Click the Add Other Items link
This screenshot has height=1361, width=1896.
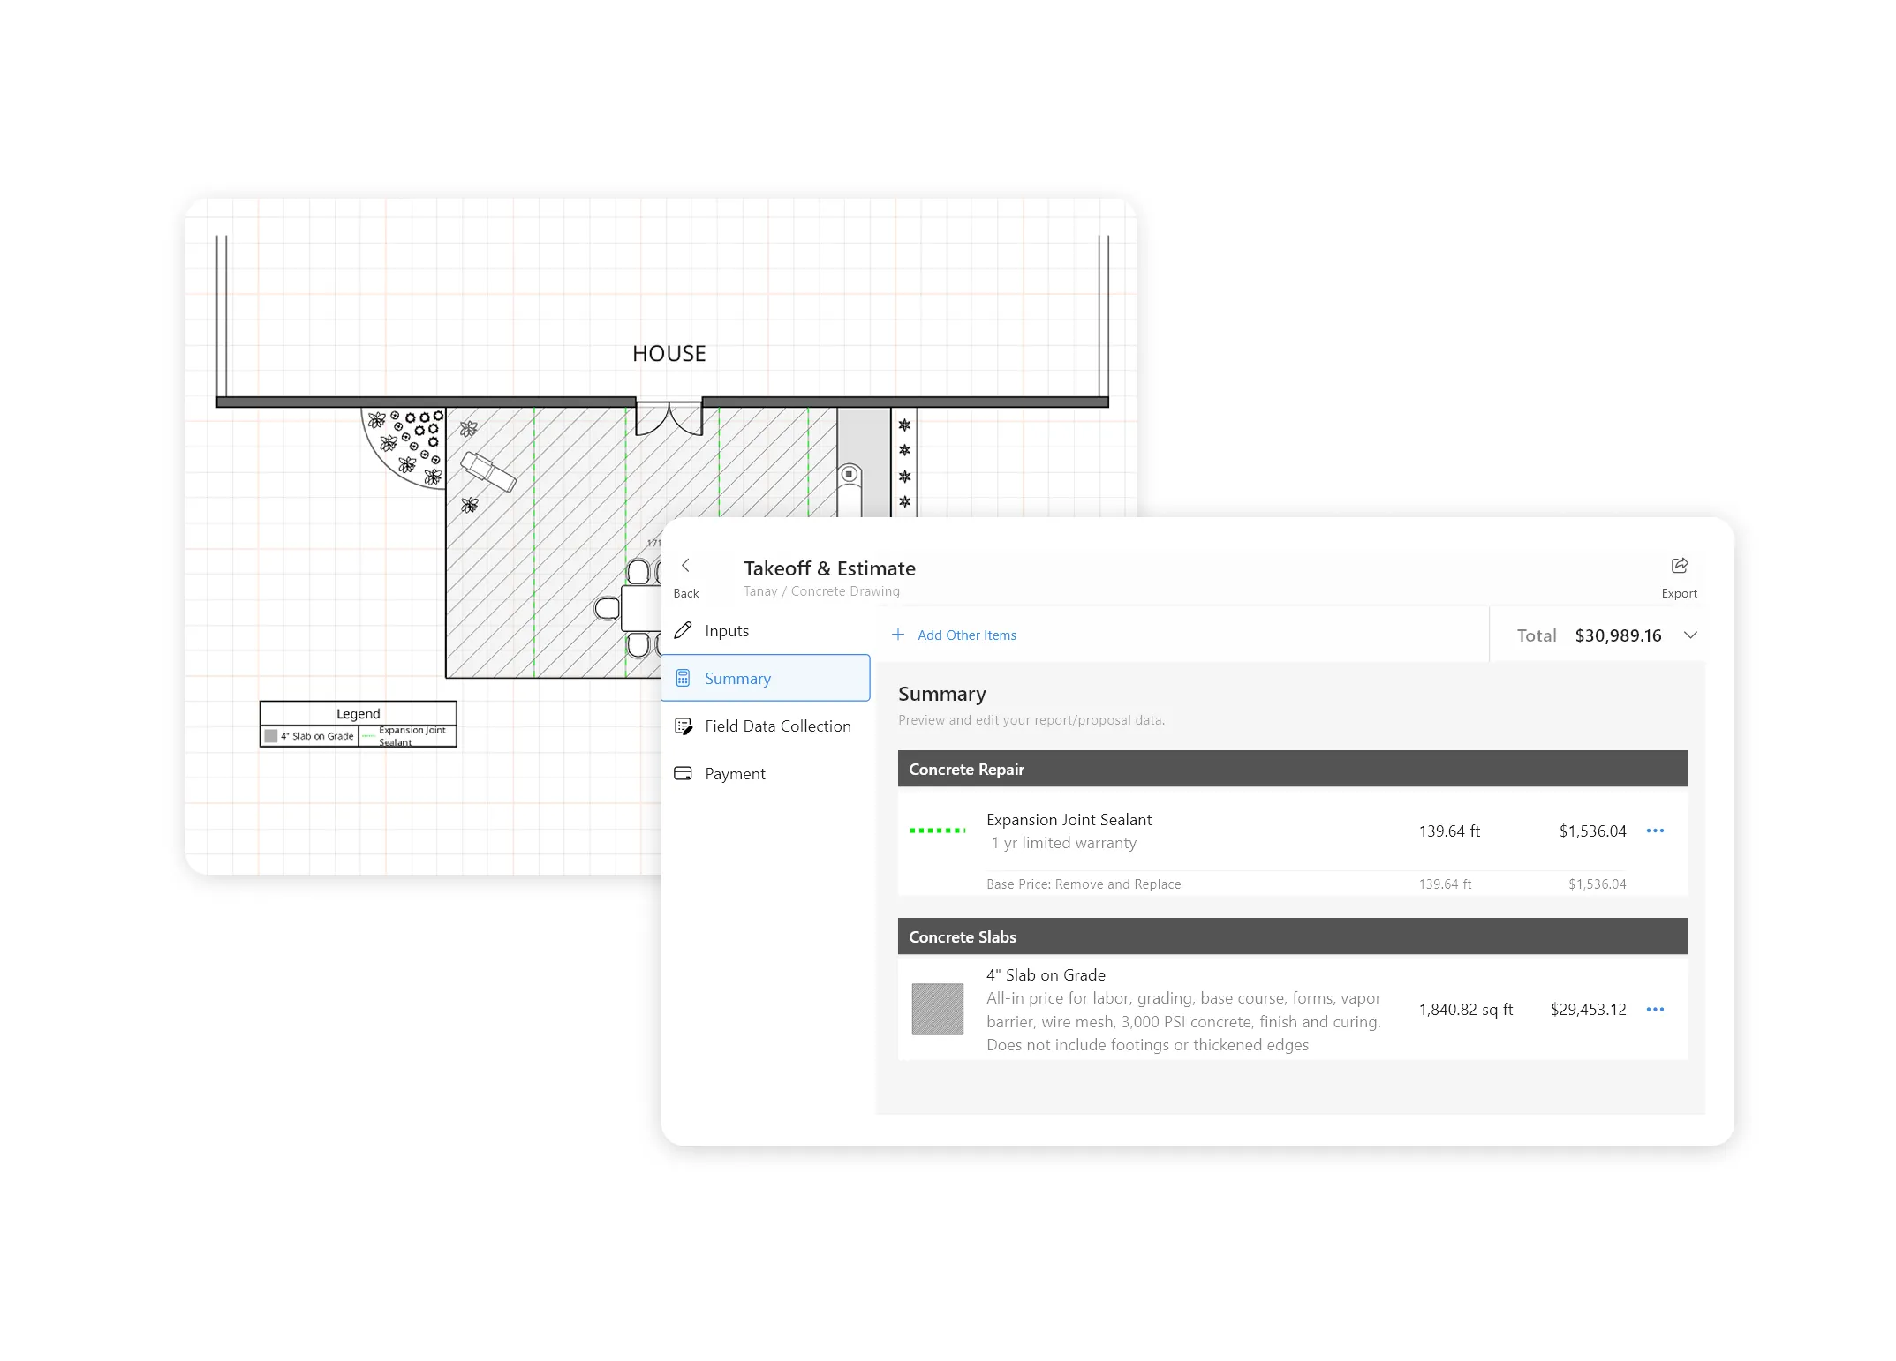[966, 635]
